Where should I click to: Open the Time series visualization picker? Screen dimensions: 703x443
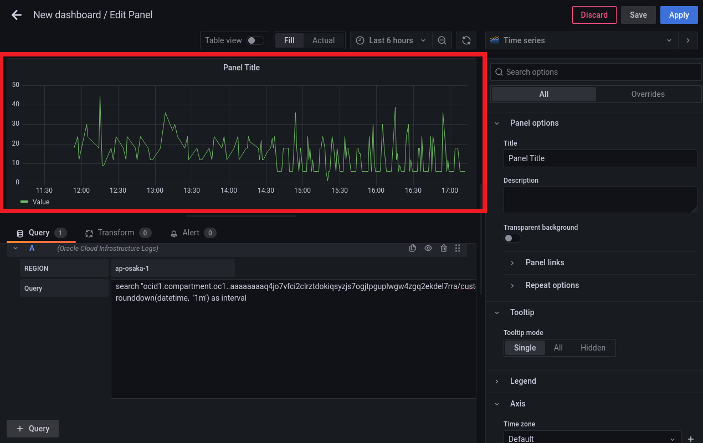[x=582, y=40]
